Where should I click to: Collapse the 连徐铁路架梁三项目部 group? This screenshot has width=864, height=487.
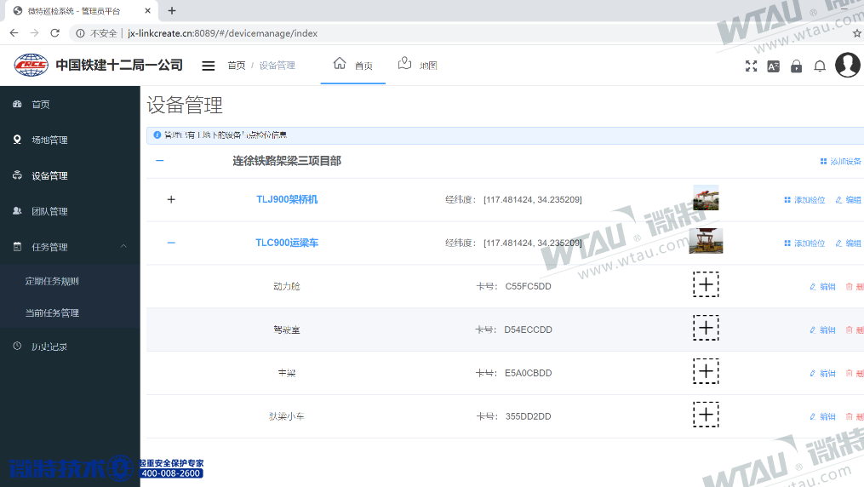coord(159,161)
